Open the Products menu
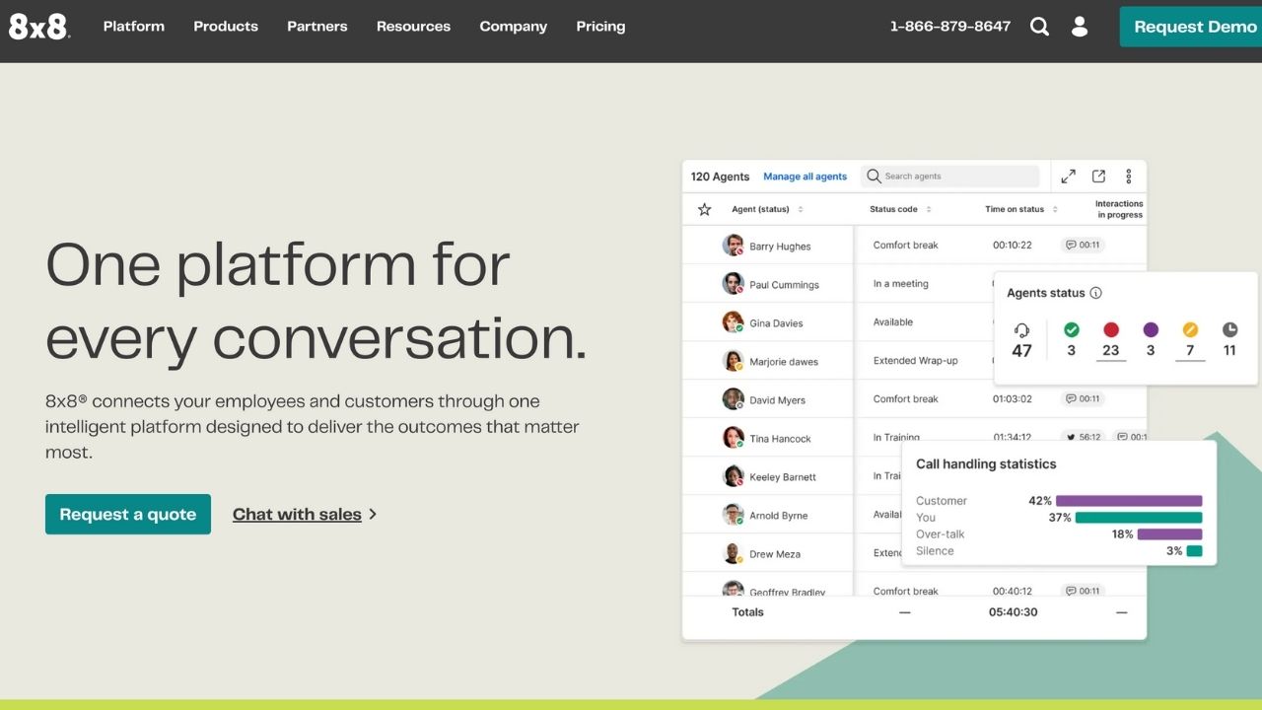 click(x=226, y=27)
